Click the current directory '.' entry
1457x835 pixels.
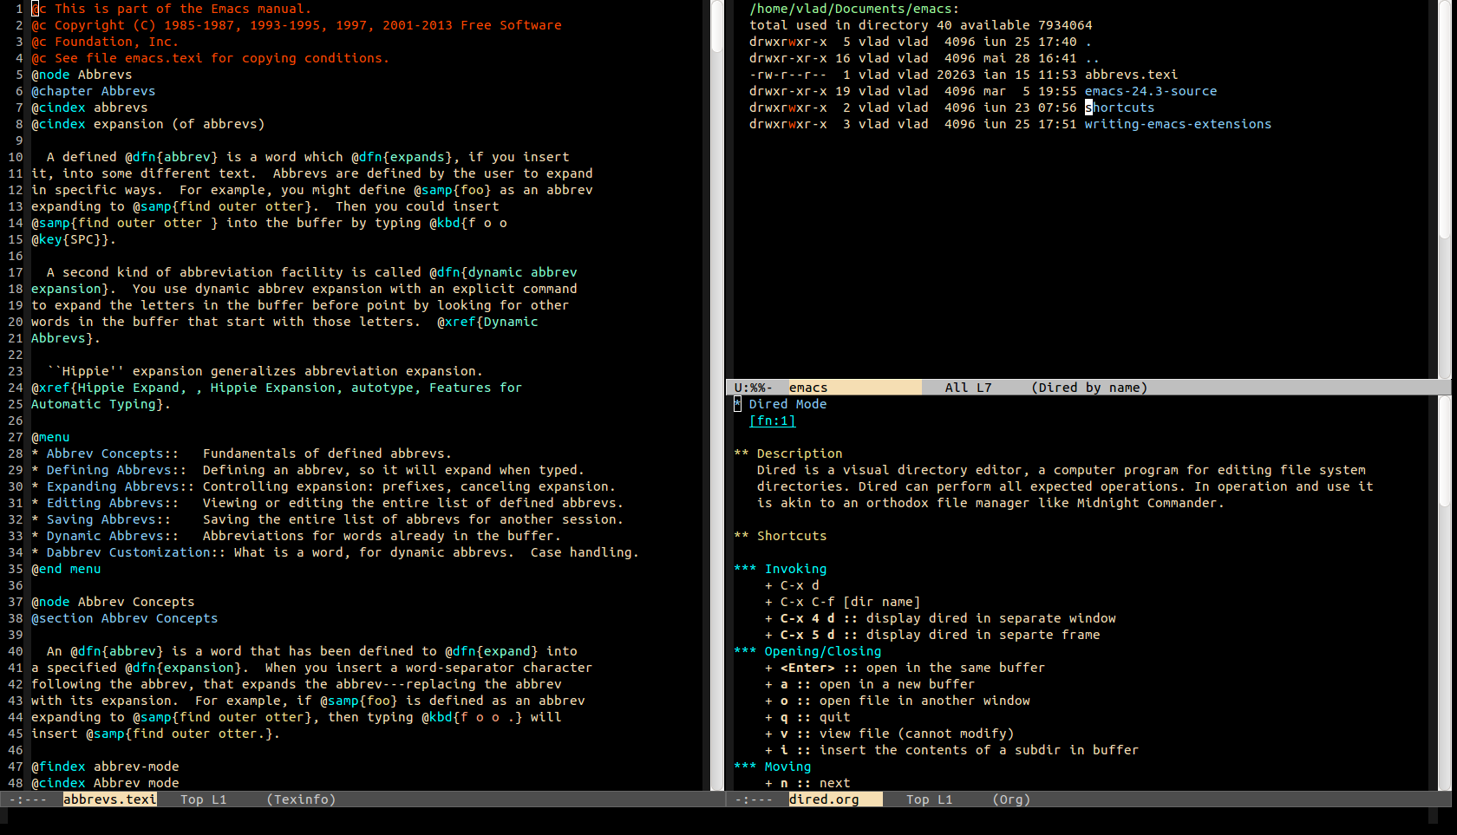[x=1088, y=42]
